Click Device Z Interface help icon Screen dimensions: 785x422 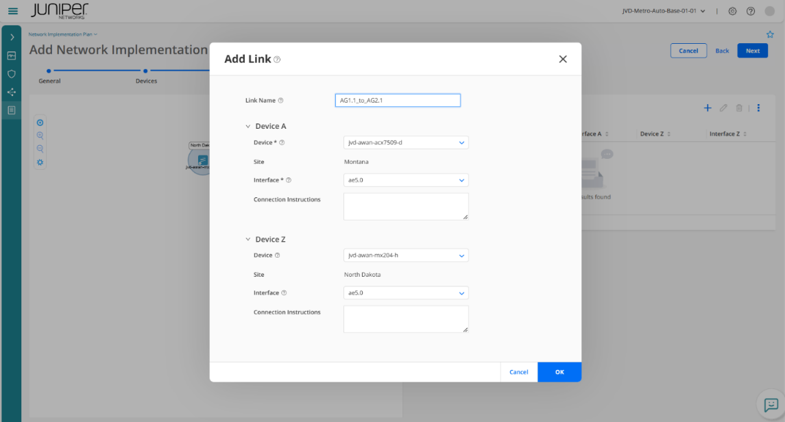[x=284, y=293]
